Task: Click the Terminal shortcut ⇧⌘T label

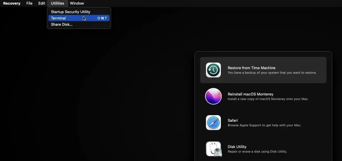Action: pyautogui.click(x=102, y=18)
